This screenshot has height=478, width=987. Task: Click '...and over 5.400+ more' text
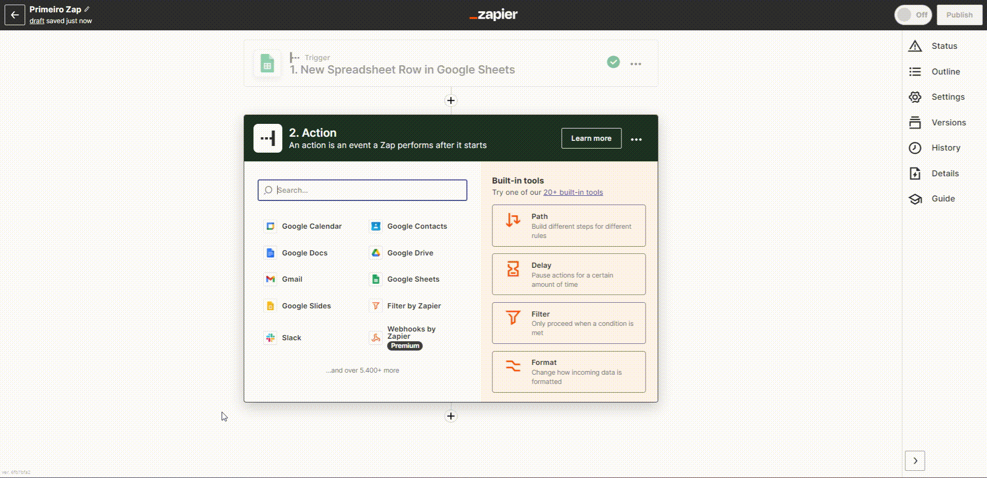[x=362, y=370]
